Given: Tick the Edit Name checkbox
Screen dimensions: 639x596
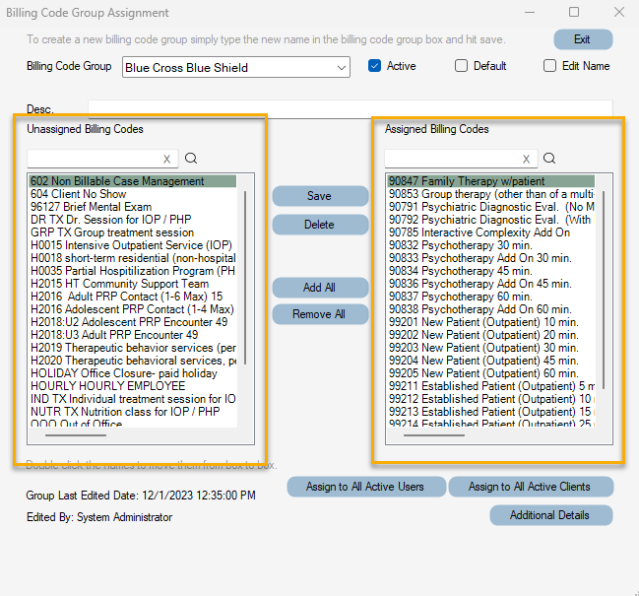Looking at the screenshot, I should coord(550,66).
